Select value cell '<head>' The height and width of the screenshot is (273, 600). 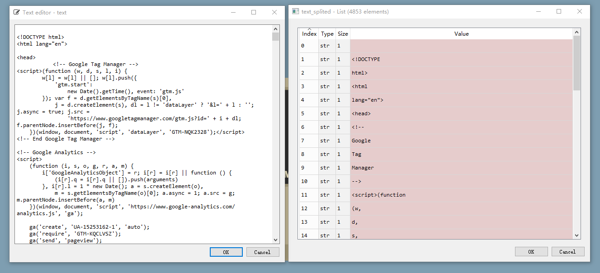pyautogui.click(x=461, y=113)
